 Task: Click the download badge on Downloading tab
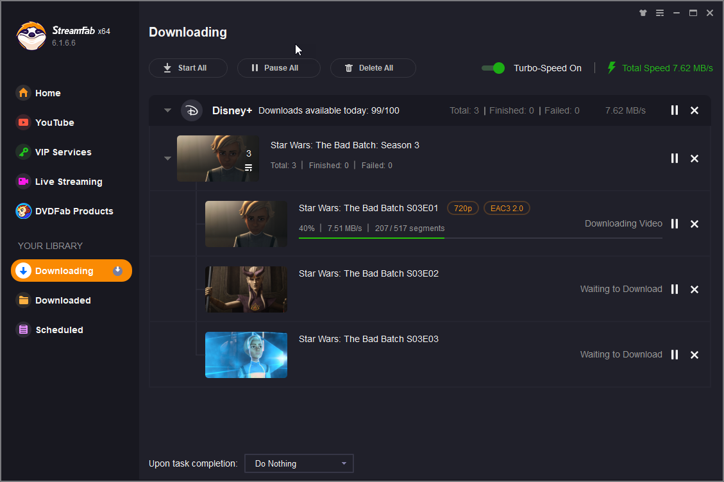click(x=118, y=271)
